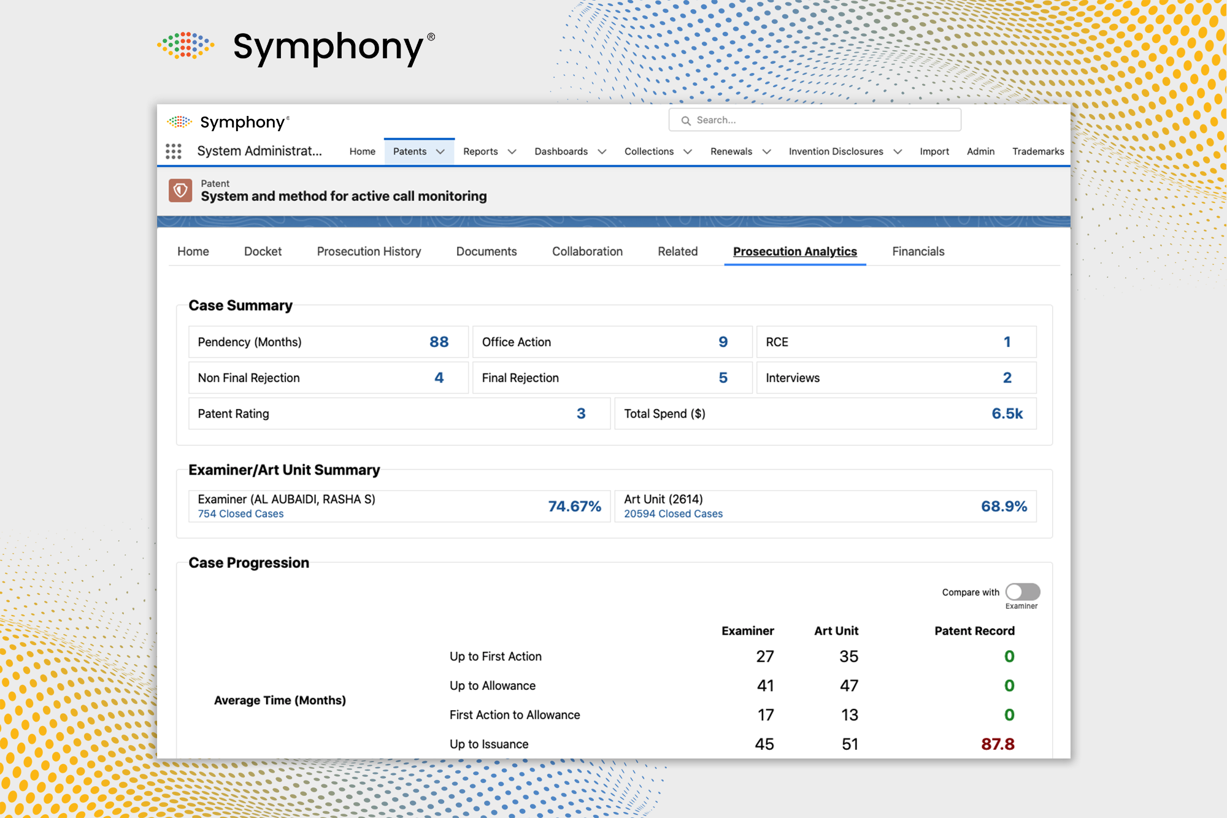Click the search magnifier icon
This screenshot has width=1227, height=818.
[x=686, y=120]
